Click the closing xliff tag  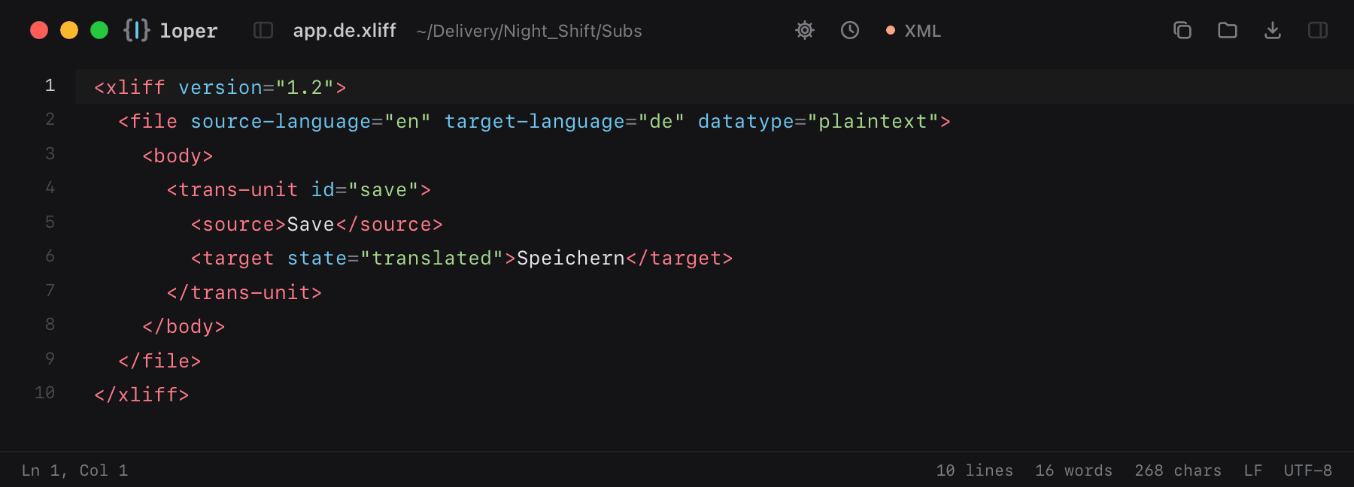pos(141,395)
